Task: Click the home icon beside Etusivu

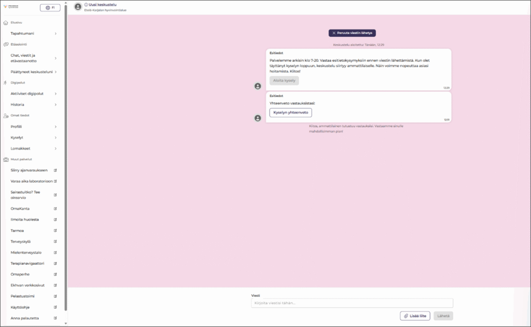Action: (x=6, y=23)
